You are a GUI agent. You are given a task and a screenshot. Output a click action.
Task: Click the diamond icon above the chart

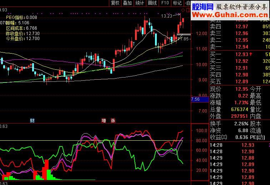click(183, 10)
